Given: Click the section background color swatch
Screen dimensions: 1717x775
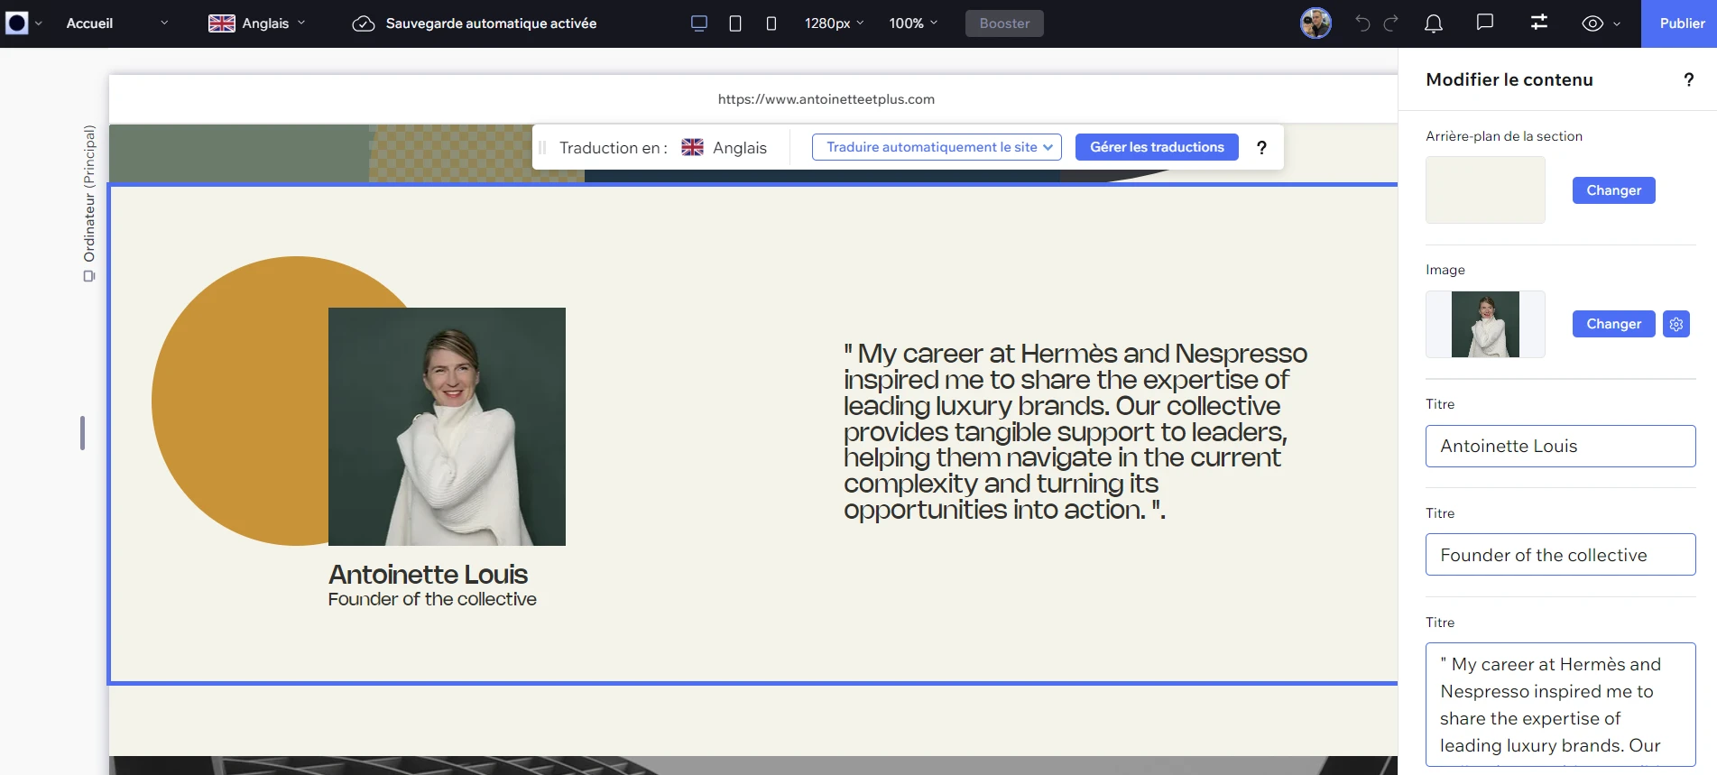Looking at the screenshot, I should click(x=1485, y=189).
